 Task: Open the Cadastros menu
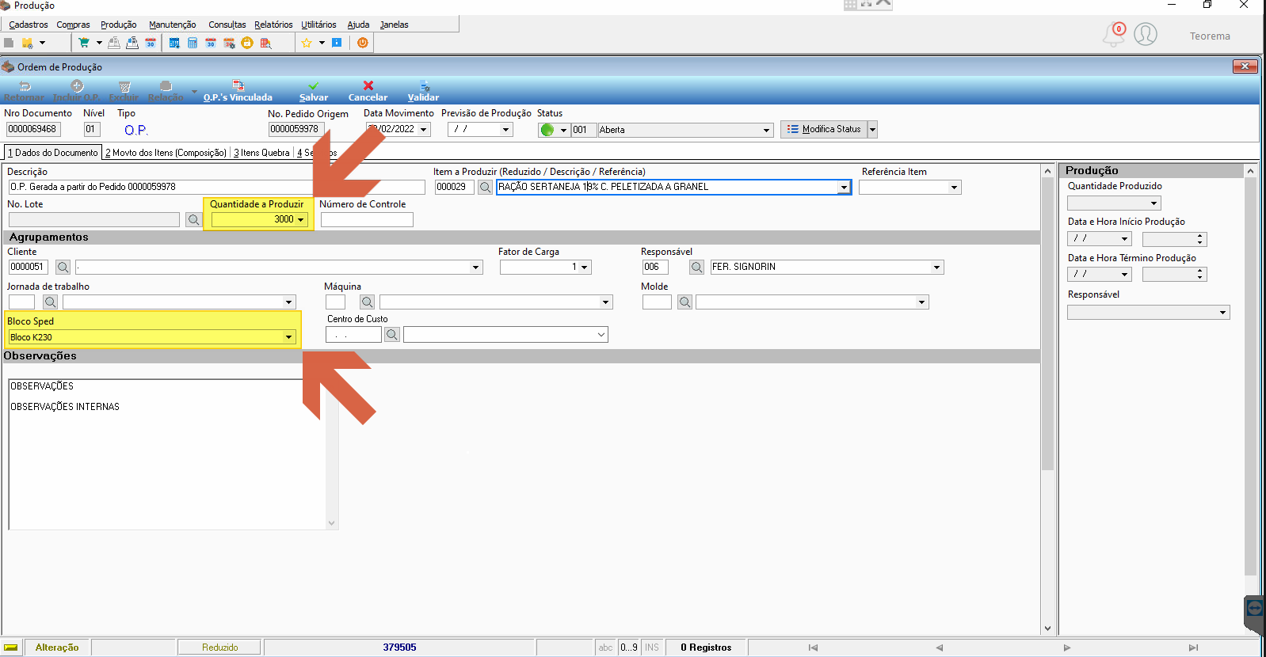click(x=29, y=25)
